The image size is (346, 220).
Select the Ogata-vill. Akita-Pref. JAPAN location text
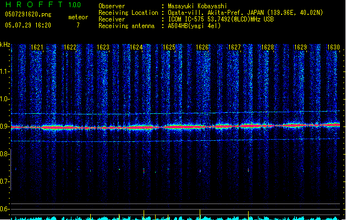(x=245, y=13)
